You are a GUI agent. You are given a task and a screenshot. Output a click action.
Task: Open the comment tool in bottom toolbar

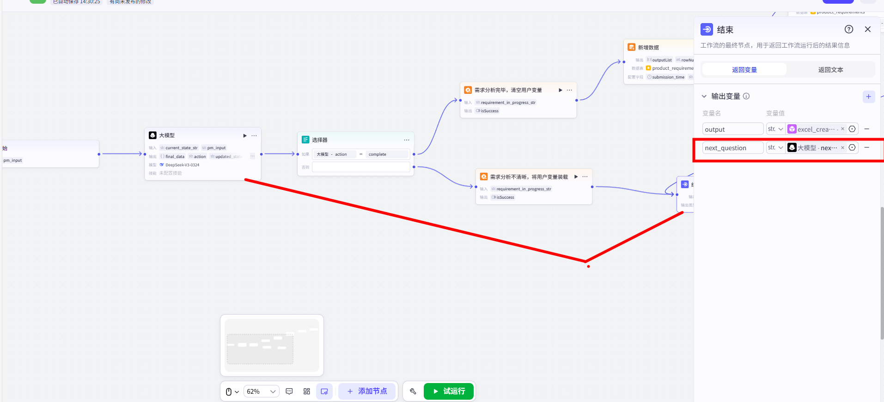click(x=289, y=391)
